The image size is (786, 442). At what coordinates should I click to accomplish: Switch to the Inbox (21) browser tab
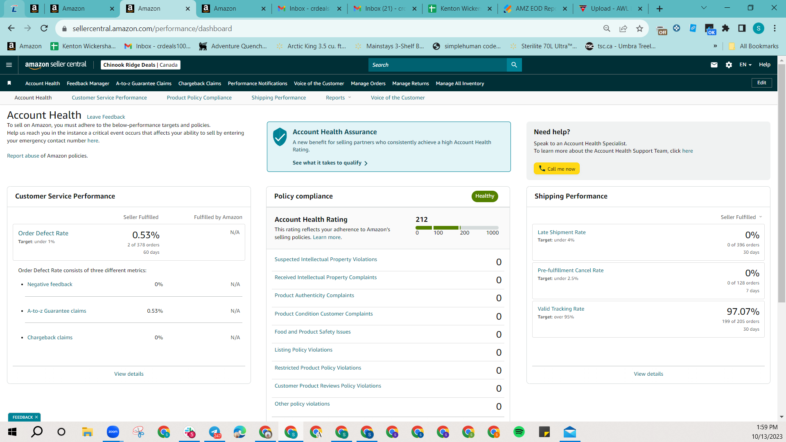[385, 9]
